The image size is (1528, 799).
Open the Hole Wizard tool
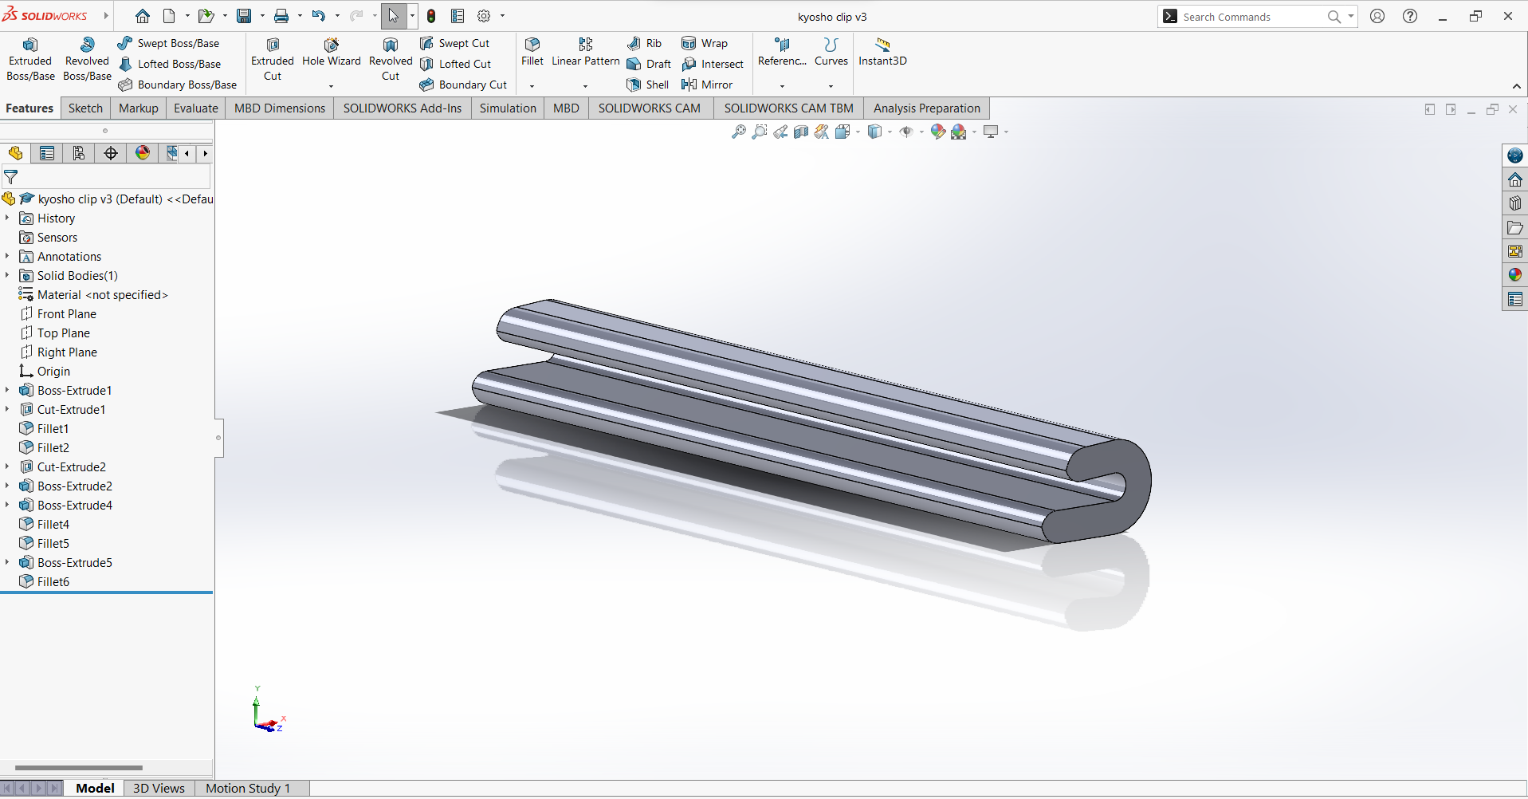(x=331, y=53)
